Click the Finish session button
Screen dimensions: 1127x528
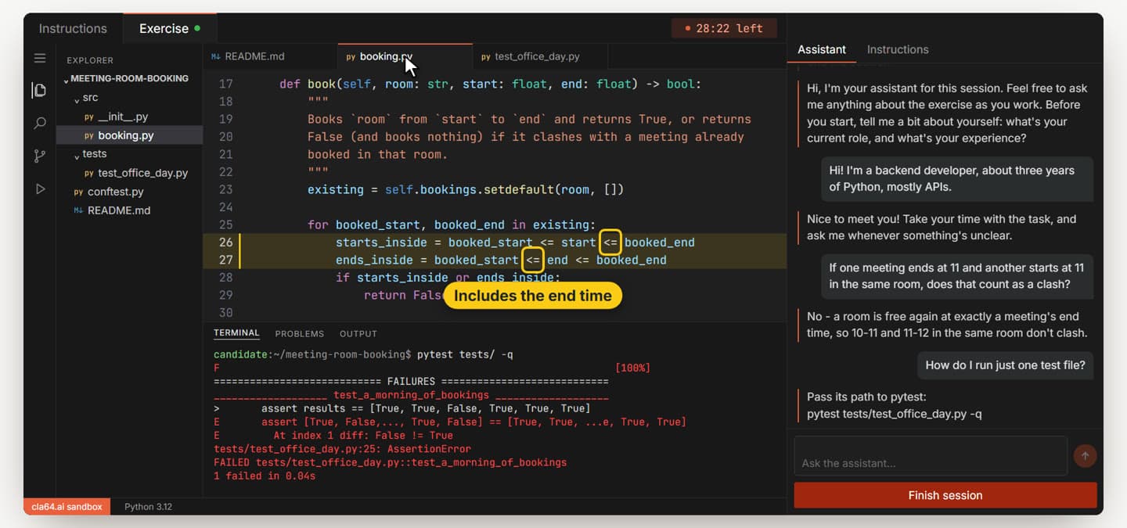coord(945,495)
